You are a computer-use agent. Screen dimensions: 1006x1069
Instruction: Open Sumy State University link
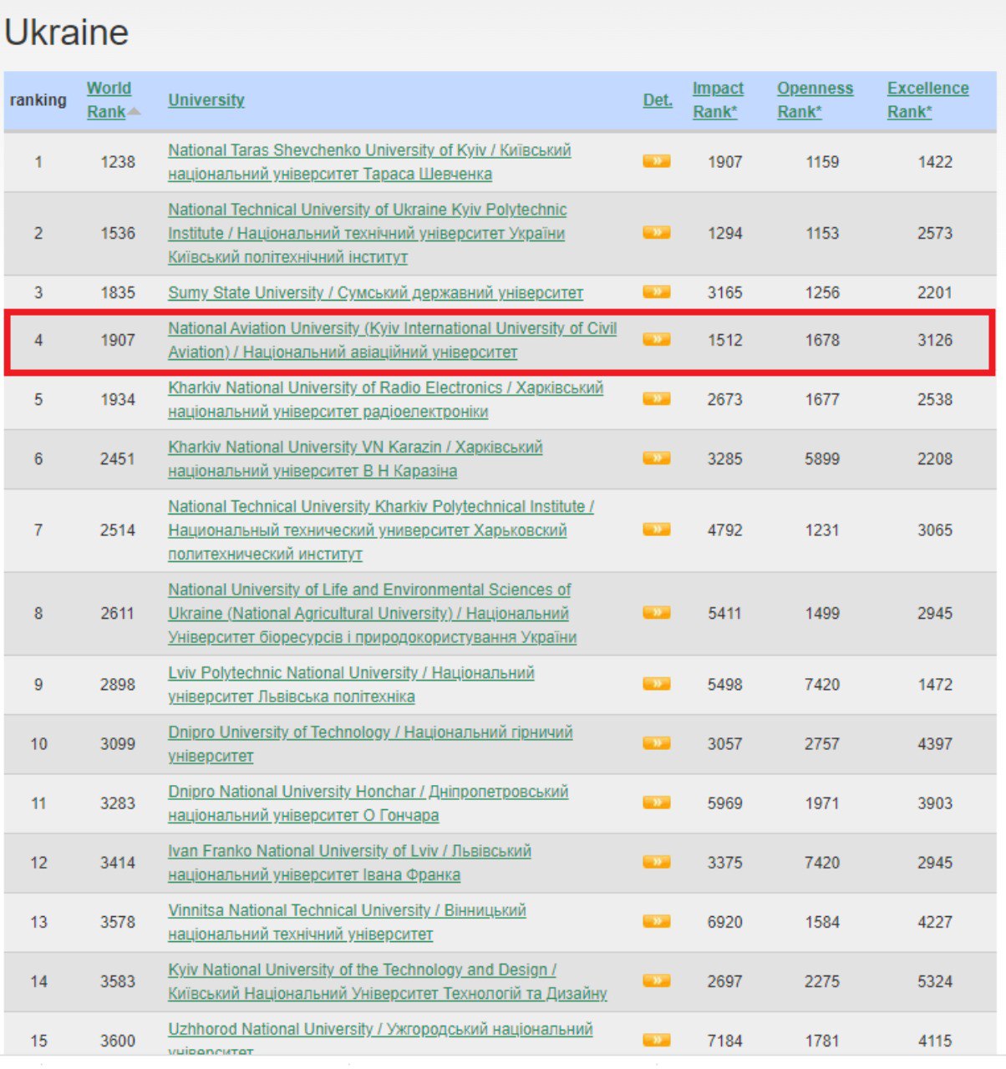point(375,292)
